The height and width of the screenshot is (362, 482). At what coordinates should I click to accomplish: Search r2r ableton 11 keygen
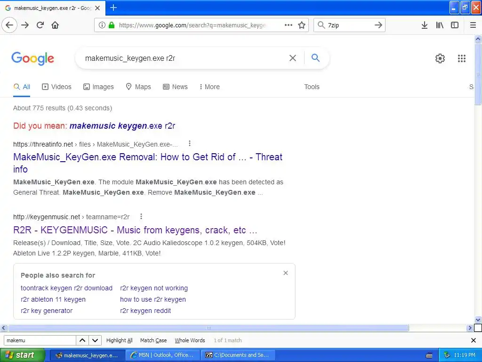coord(53,299)
